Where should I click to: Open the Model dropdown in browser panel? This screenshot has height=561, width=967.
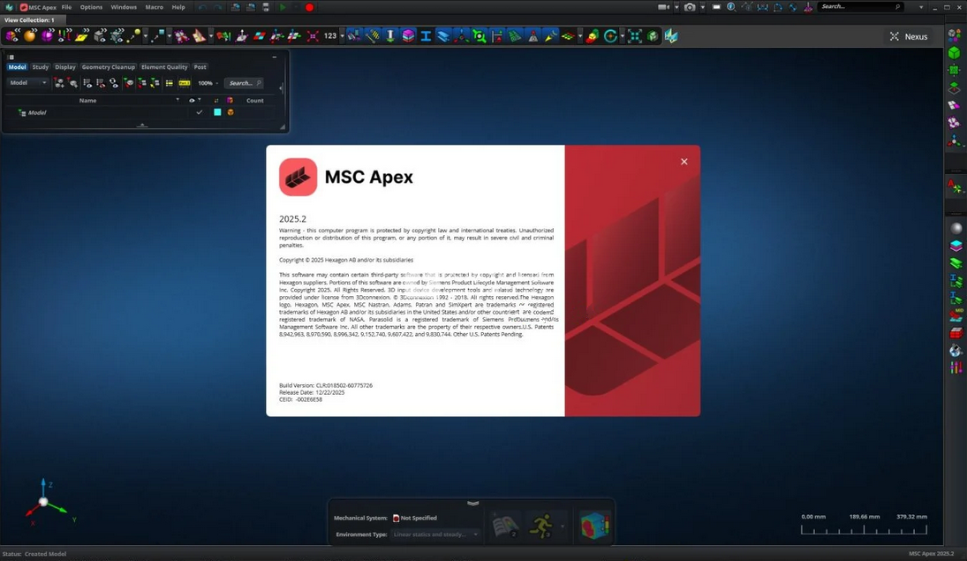pos(27,83)
